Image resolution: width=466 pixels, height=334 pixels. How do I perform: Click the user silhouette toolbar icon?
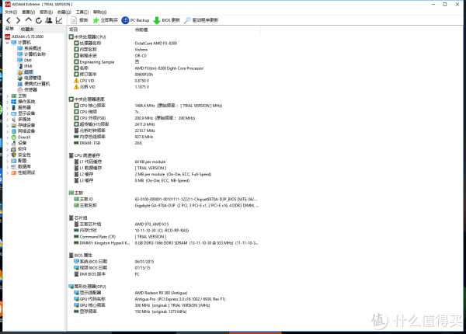click(49, 20)
